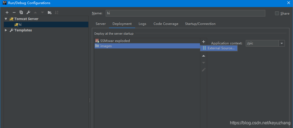Open the Startup/Connection tab

click(200, 24)
